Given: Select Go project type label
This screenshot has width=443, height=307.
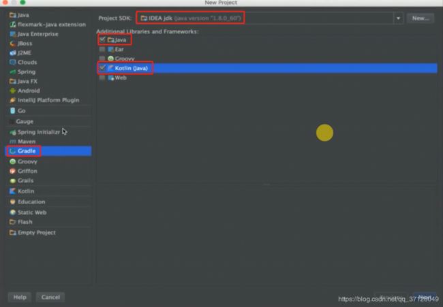Looking at the screenshot, I should coord(22,110).
